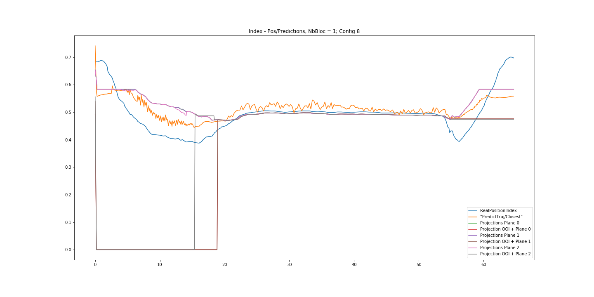Click the x-axis tick label 10
This screenshot has height=297, width=594.
click(x=160, y=264)
